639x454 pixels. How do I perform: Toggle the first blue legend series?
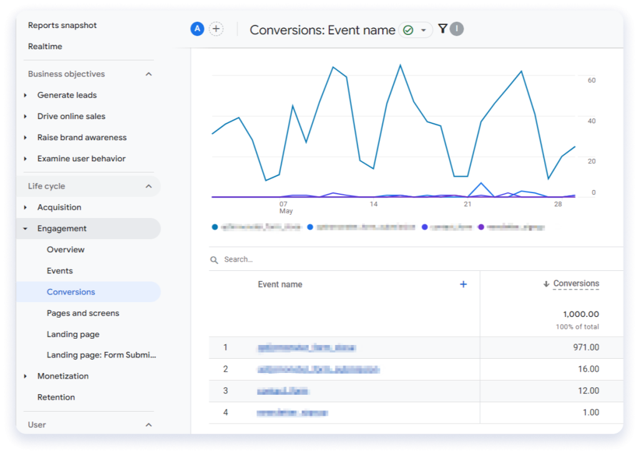pos(213,226)
